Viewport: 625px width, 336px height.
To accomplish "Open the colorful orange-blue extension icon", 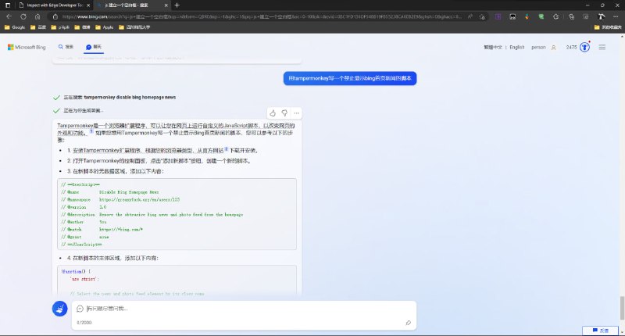I will click(x=527, y=16).
